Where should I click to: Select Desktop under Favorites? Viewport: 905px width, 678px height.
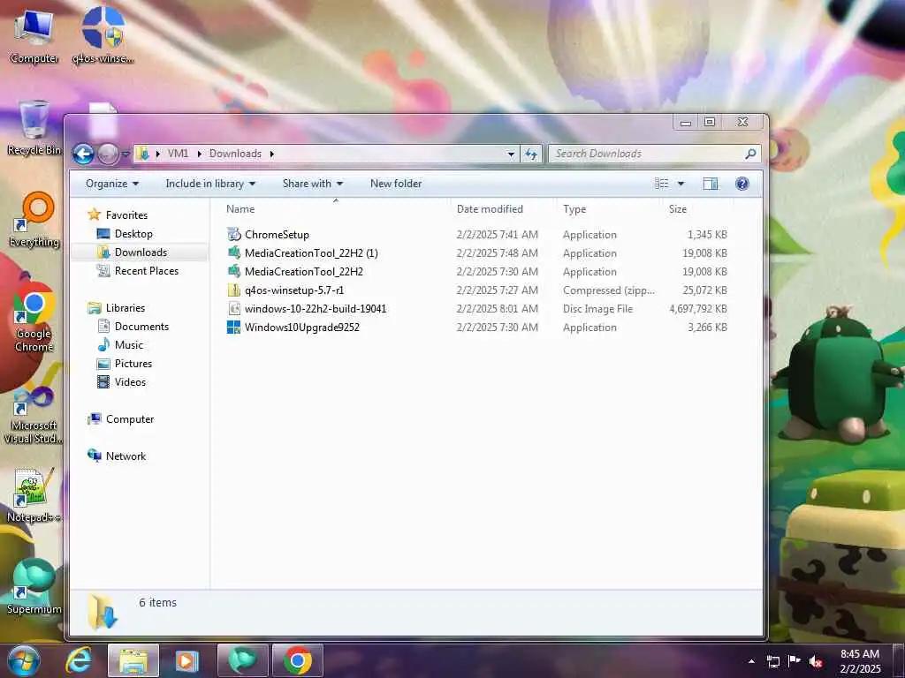pos(133,233)
